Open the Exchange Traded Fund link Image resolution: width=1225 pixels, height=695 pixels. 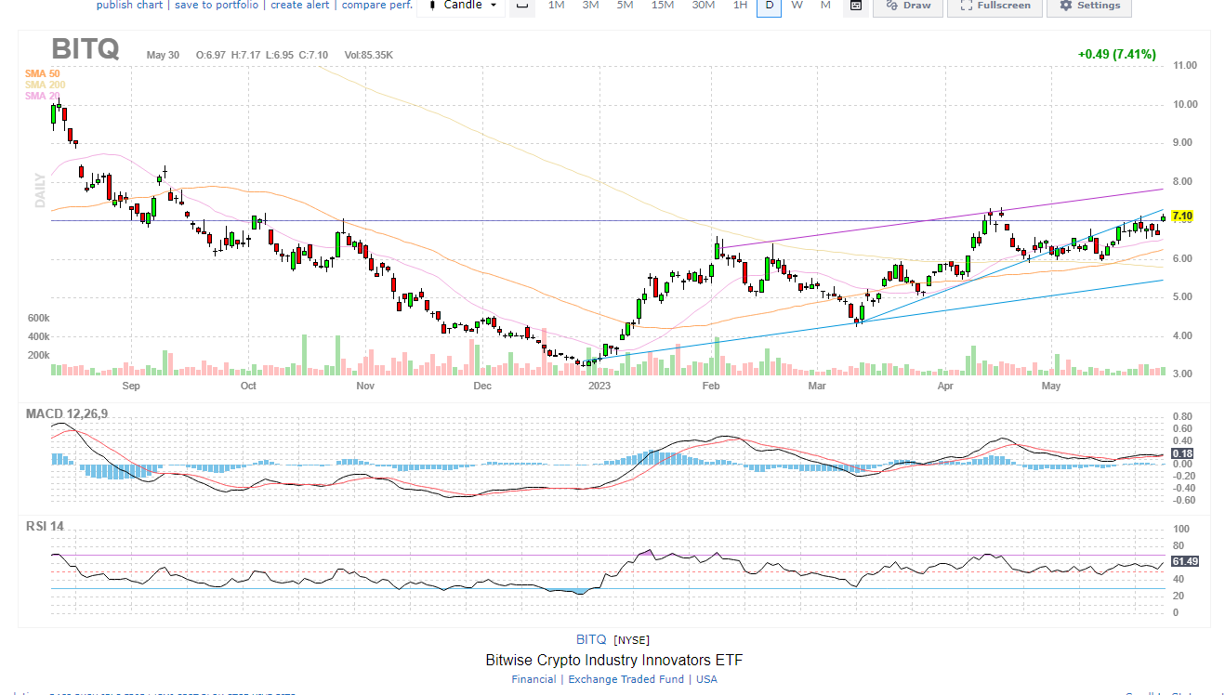(627, 679)
